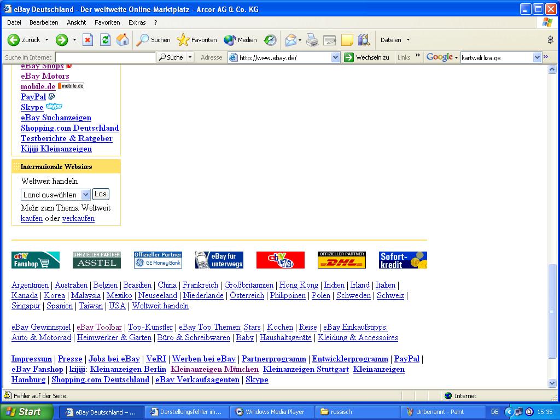Click the mail envelope toolbar icon
Screen dimensions: 560x420
(291, 40)
